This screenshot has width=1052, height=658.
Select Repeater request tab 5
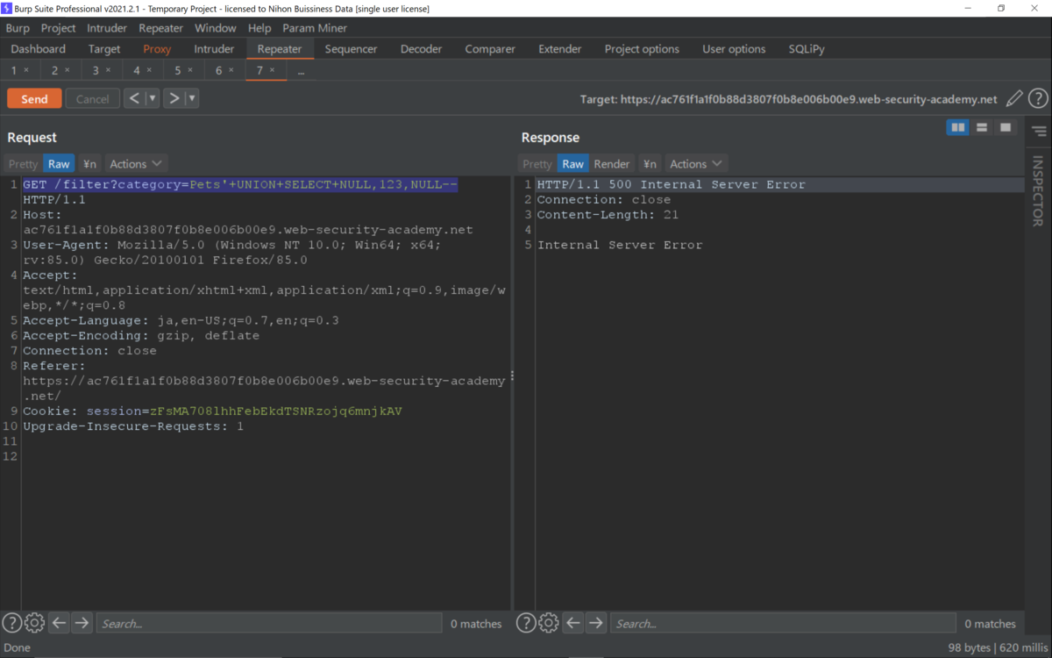[177, 70]
